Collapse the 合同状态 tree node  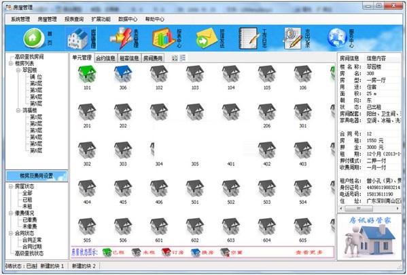pyautogui.click(x=11, y=234)
